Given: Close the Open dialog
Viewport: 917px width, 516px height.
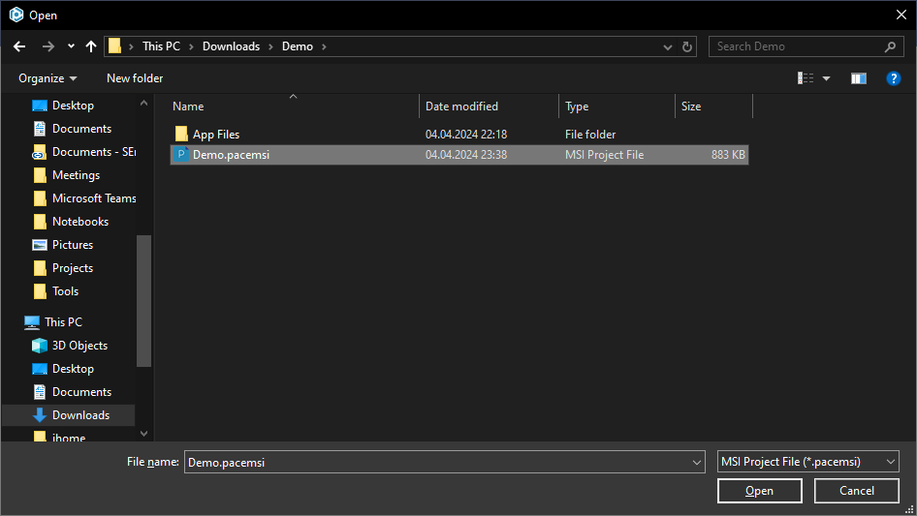Looking at the screenshot, I should pyautogui.click(x=901, y=15).
